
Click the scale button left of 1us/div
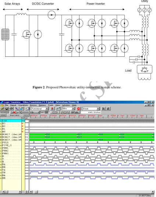(3, 115)
